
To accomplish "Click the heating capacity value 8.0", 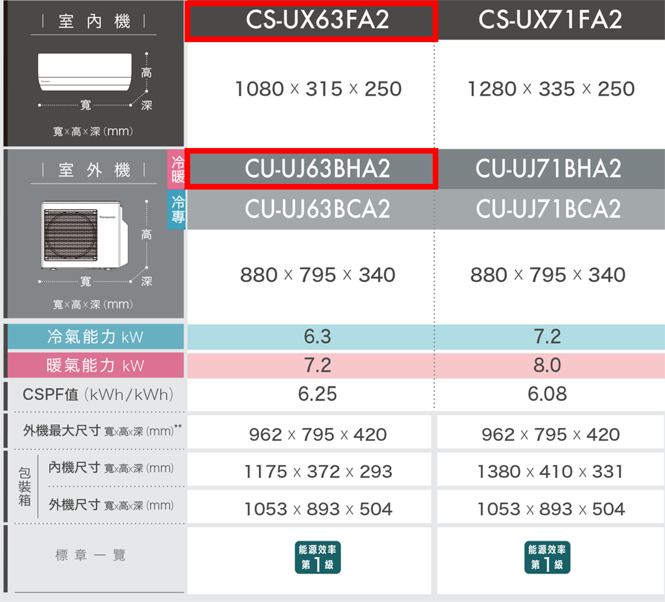I will point(548,365).
